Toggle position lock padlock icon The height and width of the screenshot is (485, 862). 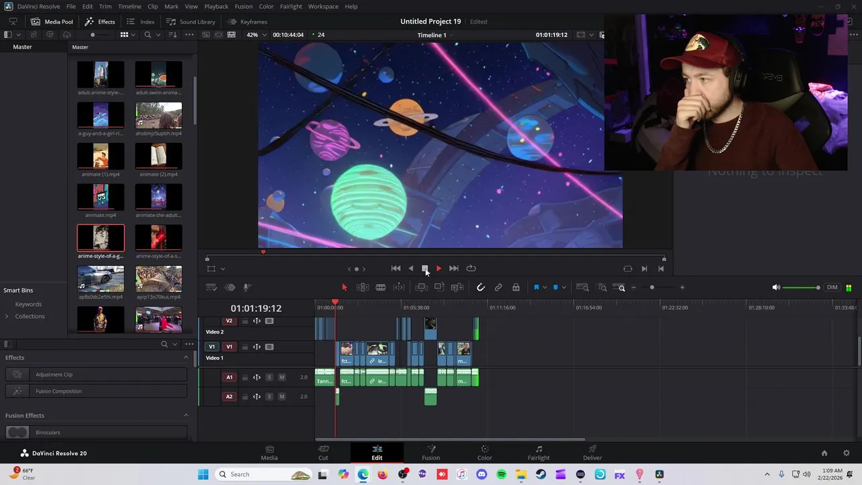tap(516, 288)
